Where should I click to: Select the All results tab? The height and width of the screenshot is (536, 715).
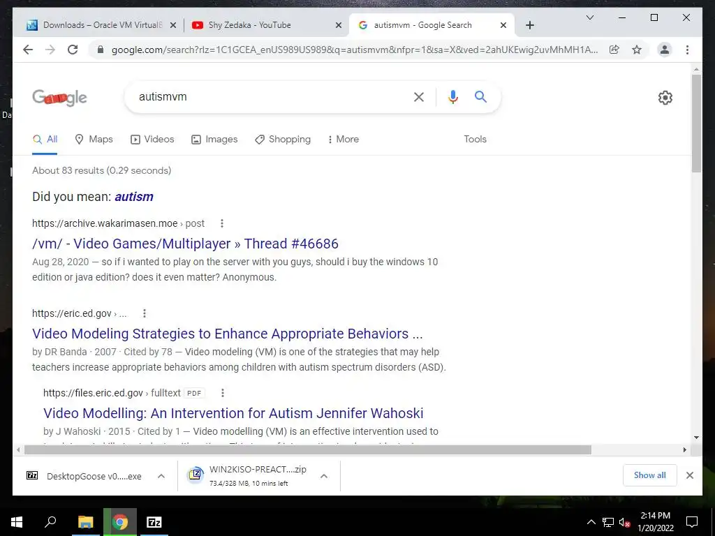point(45,139)
